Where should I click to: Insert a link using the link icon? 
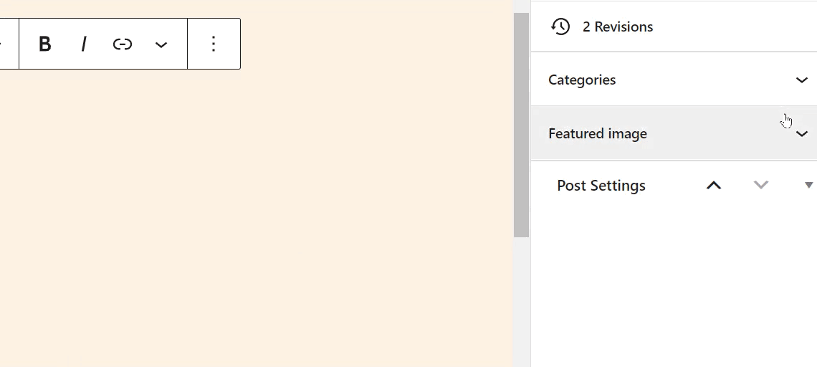pos(123,44)
